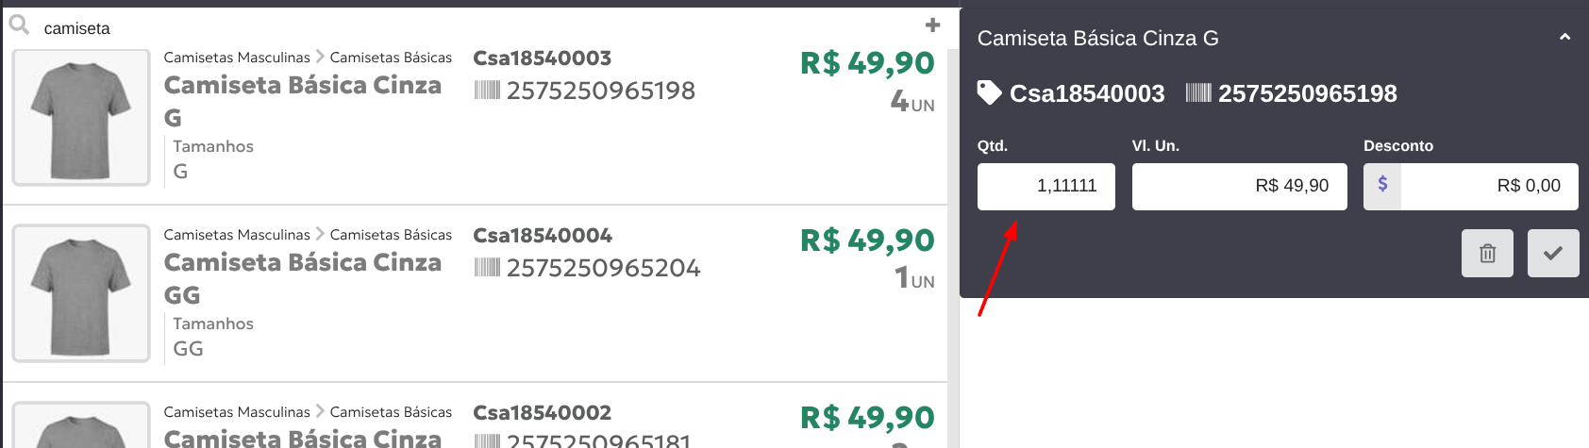
Task: Click the Desconto amount field
Action: click(x=1489, y=186)
